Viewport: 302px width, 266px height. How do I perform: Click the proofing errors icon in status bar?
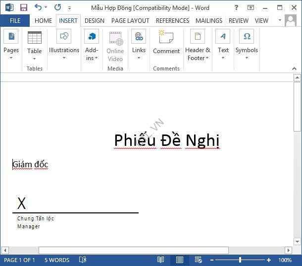(x=83, y=260)
